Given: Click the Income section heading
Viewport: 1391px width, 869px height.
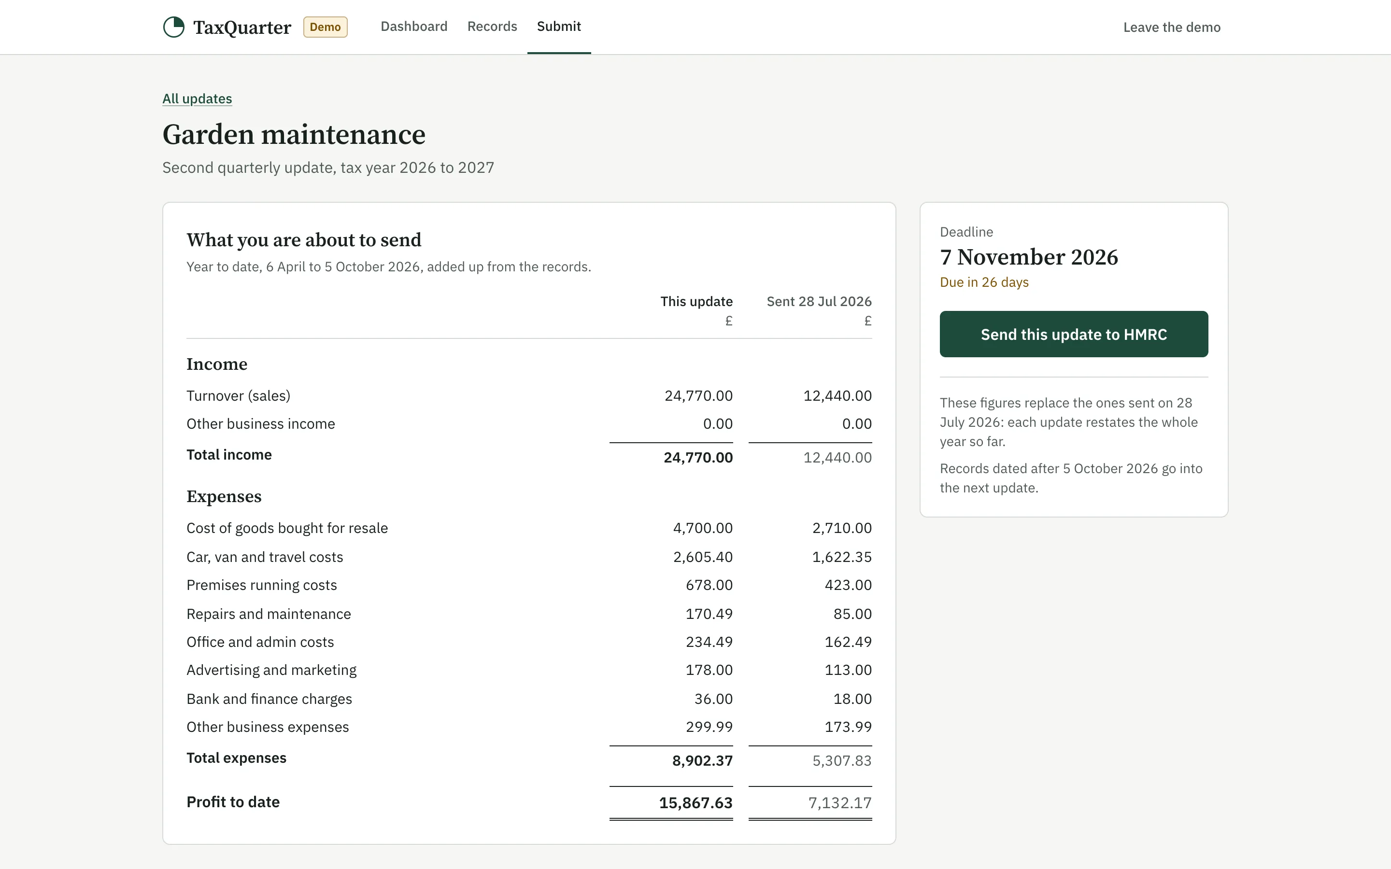Looking at the screenshot, I should point(217,364).
